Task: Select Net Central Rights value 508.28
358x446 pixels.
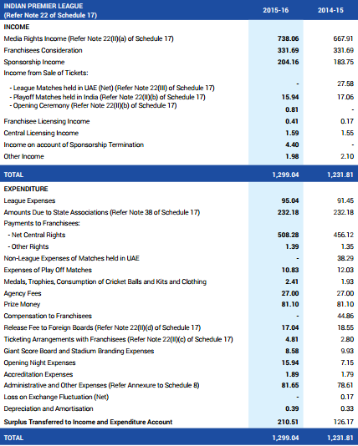Action: (x=288, y=235)
